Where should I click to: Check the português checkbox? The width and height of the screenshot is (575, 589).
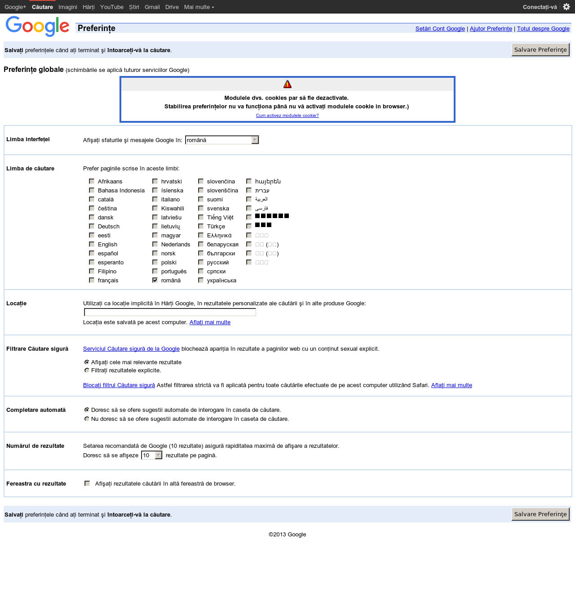point(155,271)
